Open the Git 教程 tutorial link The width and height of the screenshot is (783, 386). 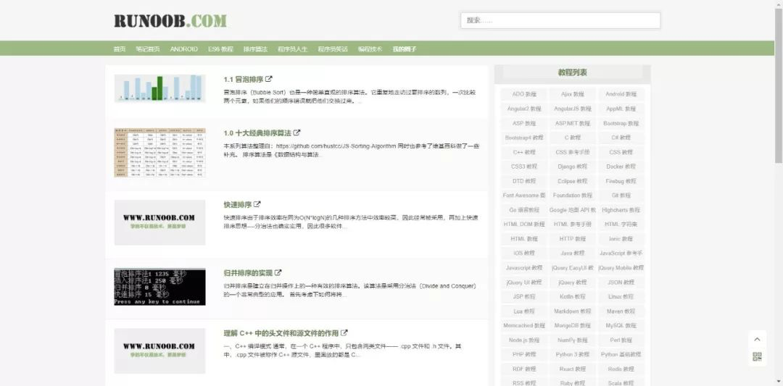(x=621, y=195)
